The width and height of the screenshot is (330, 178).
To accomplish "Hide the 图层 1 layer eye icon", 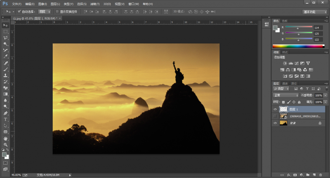I will click(275, 109).
